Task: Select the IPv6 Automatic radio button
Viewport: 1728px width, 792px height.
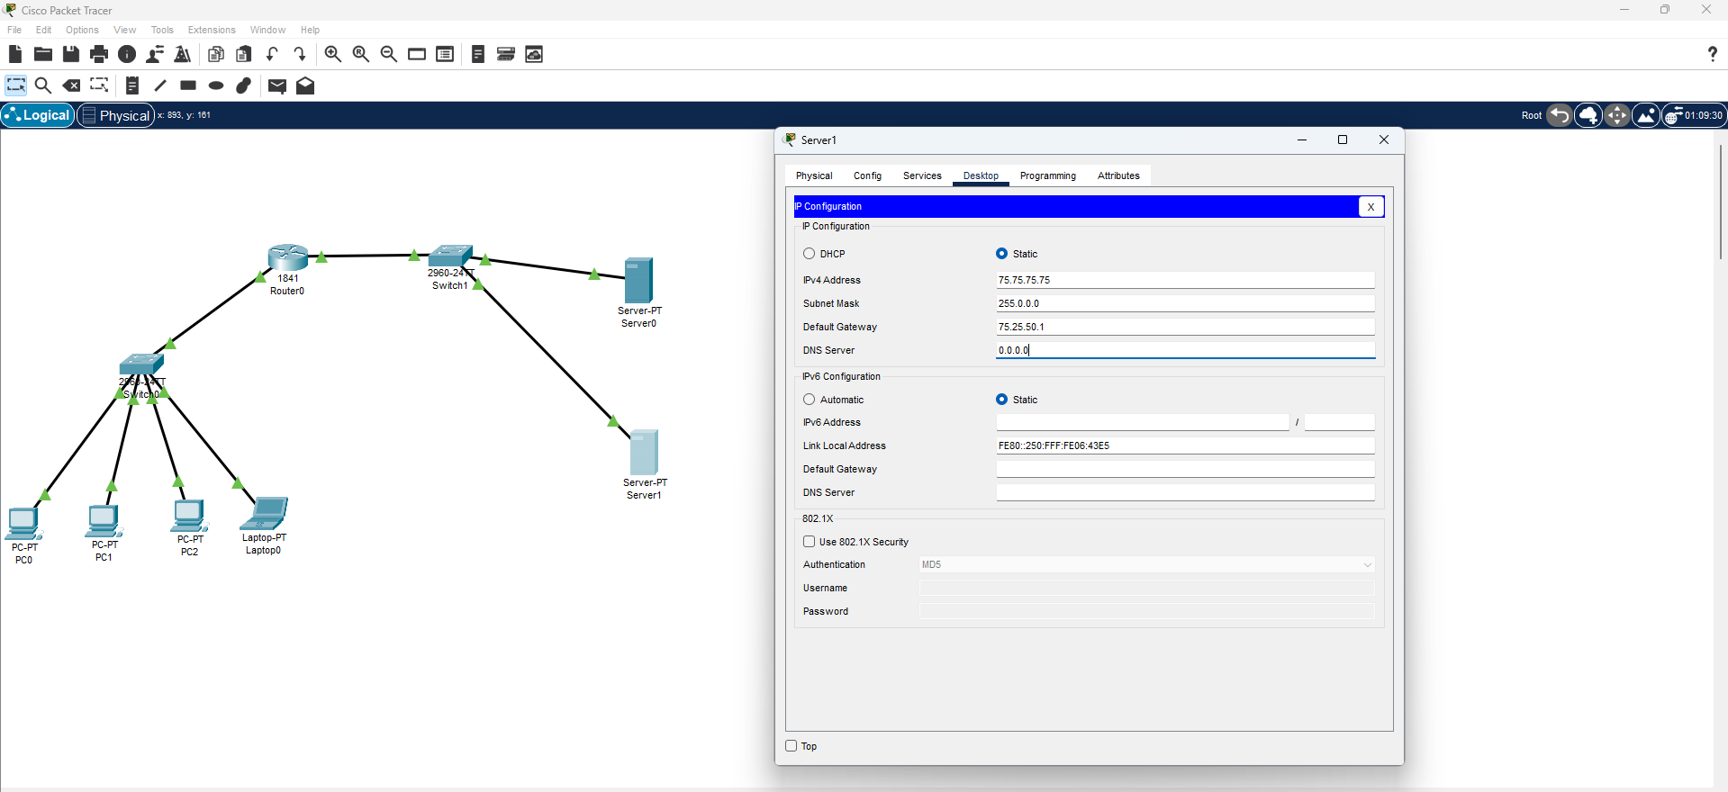Action: 810,400
